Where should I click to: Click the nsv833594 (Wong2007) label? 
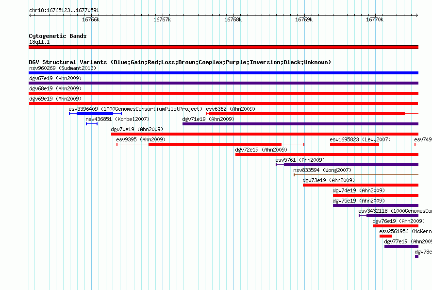click(322, 170)
